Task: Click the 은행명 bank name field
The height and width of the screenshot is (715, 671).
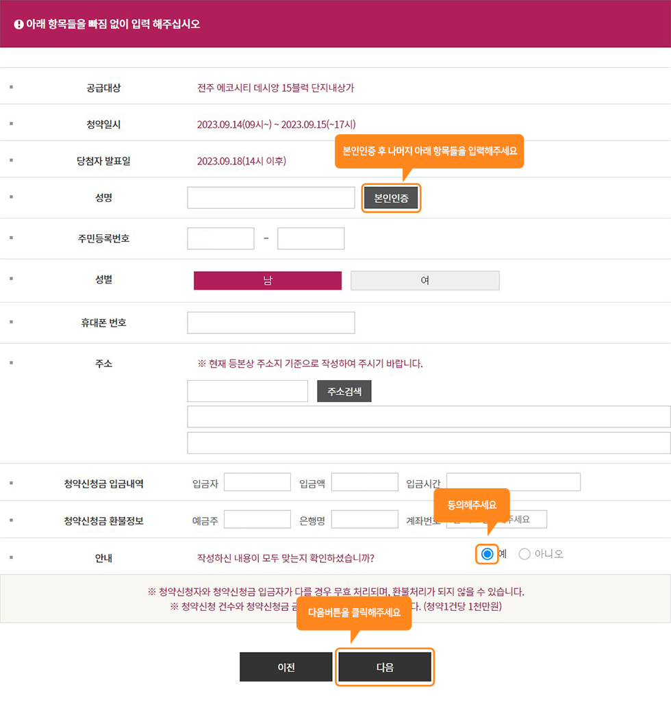Action: point(364,519)
